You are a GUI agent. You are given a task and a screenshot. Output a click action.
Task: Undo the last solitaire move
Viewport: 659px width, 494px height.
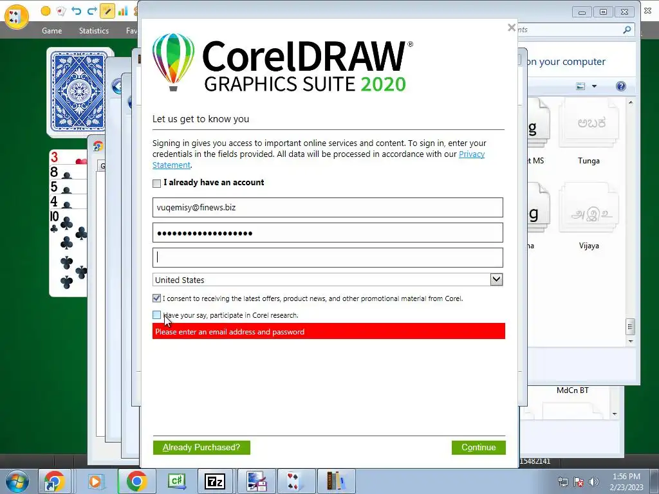coord(76,11)
